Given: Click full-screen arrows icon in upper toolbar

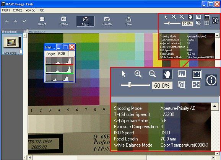Looking at the screenshot, I should coord(207,23).
